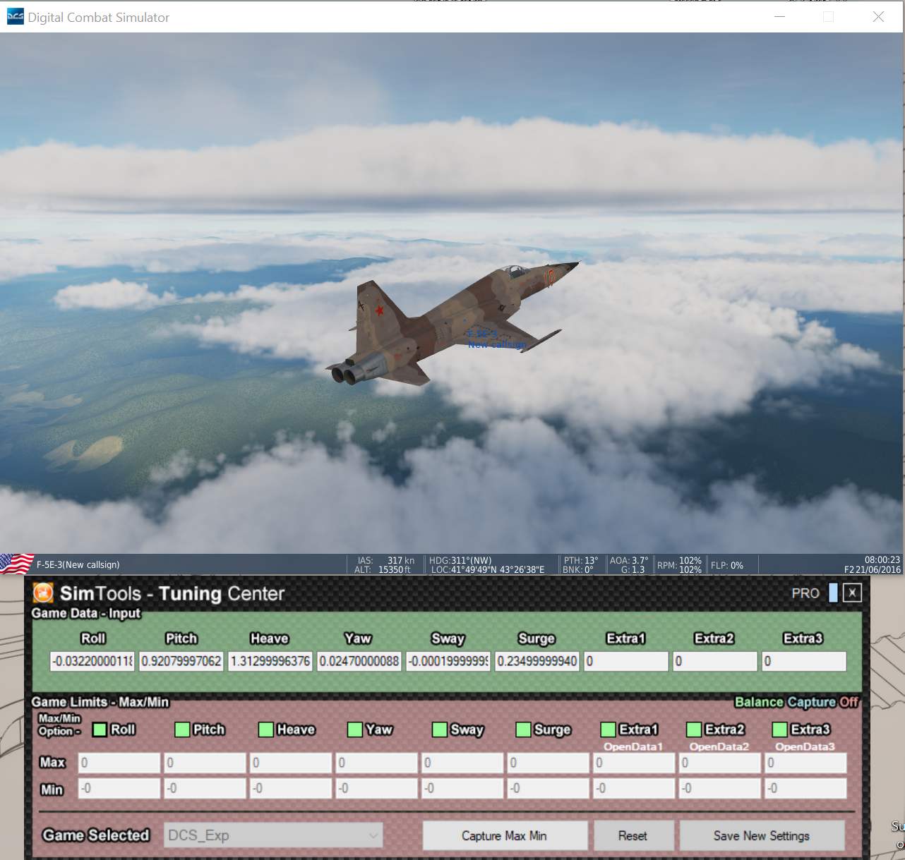The image size is (905, 860).
Task: Click the Extra2 Min limit field
Action: [720, 788]
